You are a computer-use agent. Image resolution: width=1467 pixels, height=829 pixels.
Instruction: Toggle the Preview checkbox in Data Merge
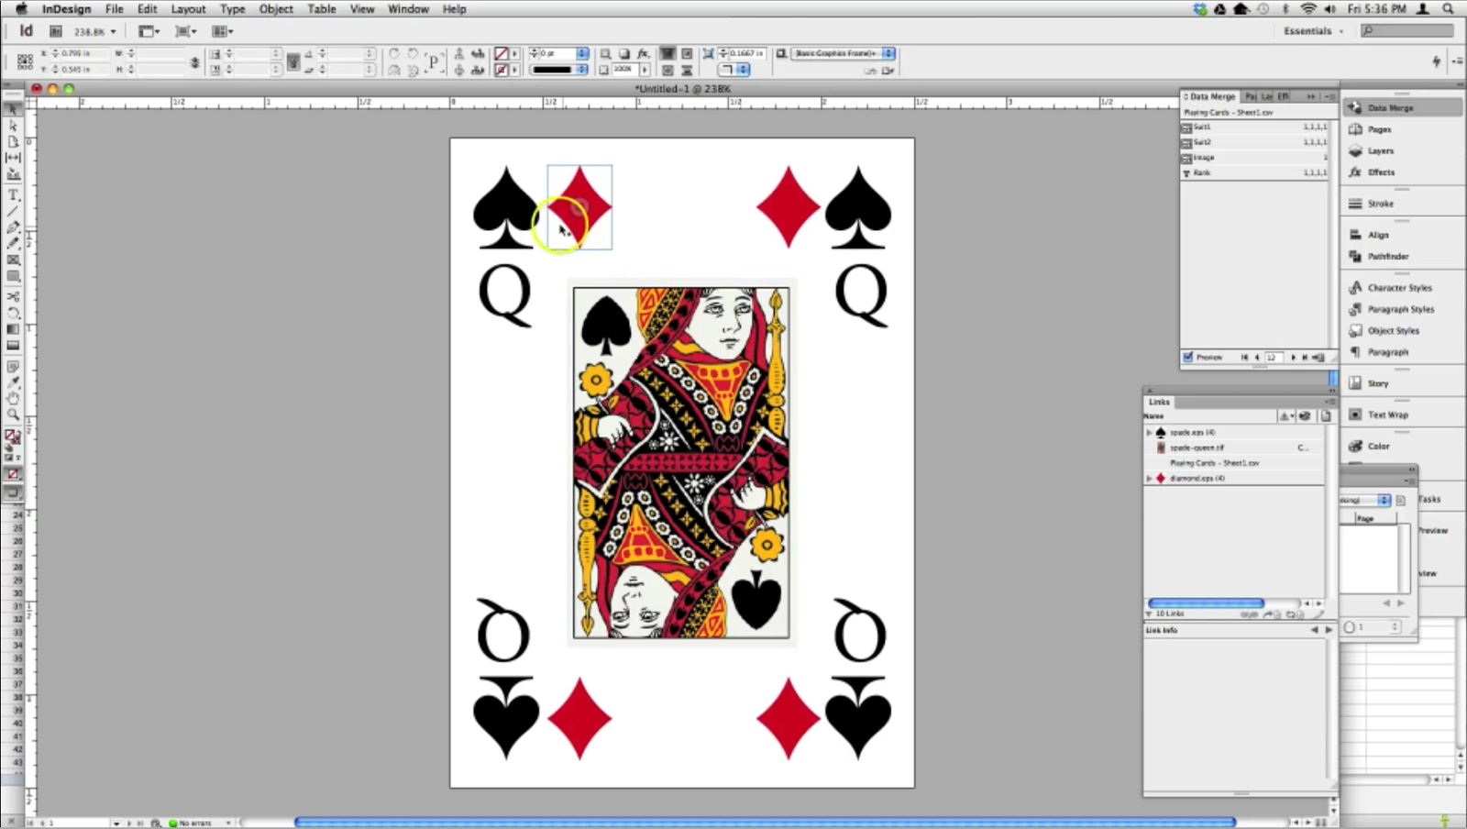pyautogui.click(x=1186, y=357)
